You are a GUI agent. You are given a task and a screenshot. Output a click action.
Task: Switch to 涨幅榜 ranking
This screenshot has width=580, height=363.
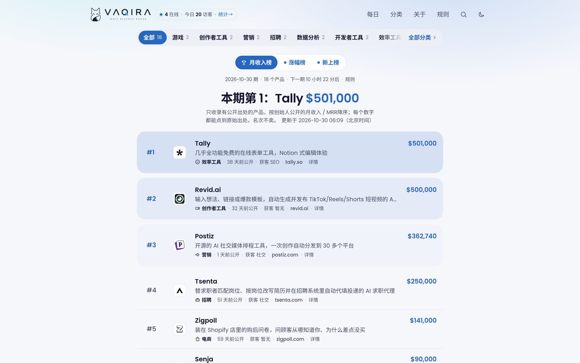pos(294,63)
